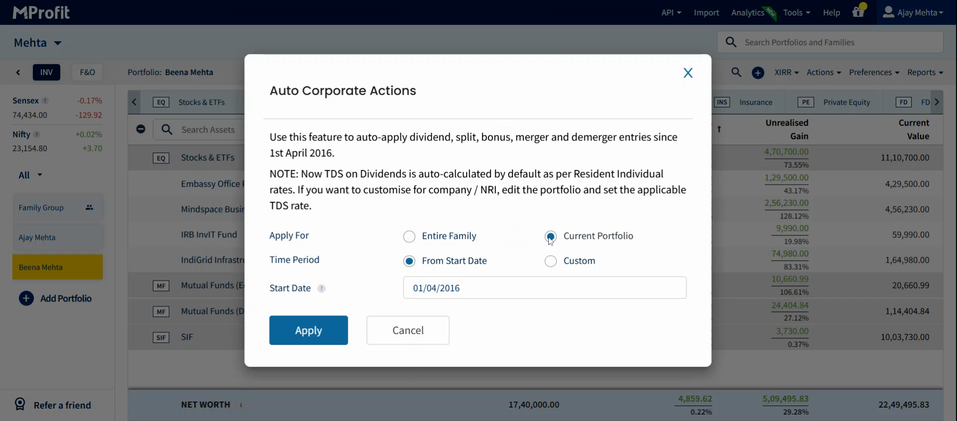Screen dimensions: 957x421
Task: Select the Entire Family radio option
Action: coord(409,236)
